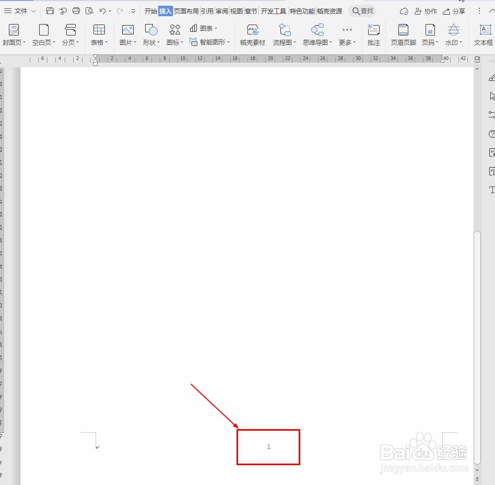Switch to 特色功能 tab
The width and height of the screenshot is (495, 485).
302,11
